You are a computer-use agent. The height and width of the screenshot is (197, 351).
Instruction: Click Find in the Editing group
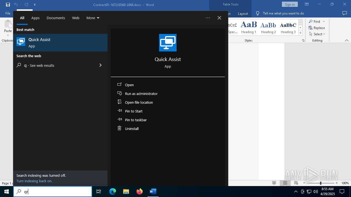coord(315,21)
